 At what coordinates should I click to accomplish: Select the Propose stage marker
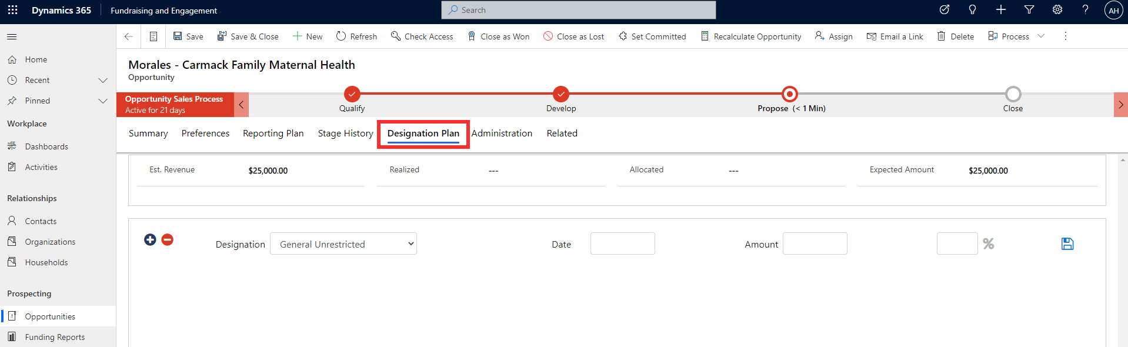click(x=790, y=94)
